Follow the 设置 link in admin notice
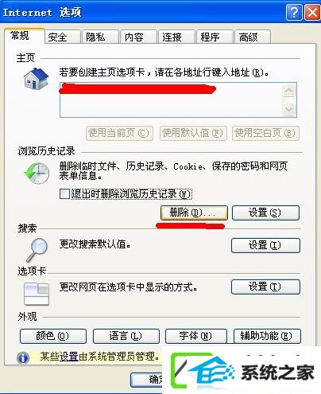The image size is (321, 394). pyautogui.click(x=68, y=357)
